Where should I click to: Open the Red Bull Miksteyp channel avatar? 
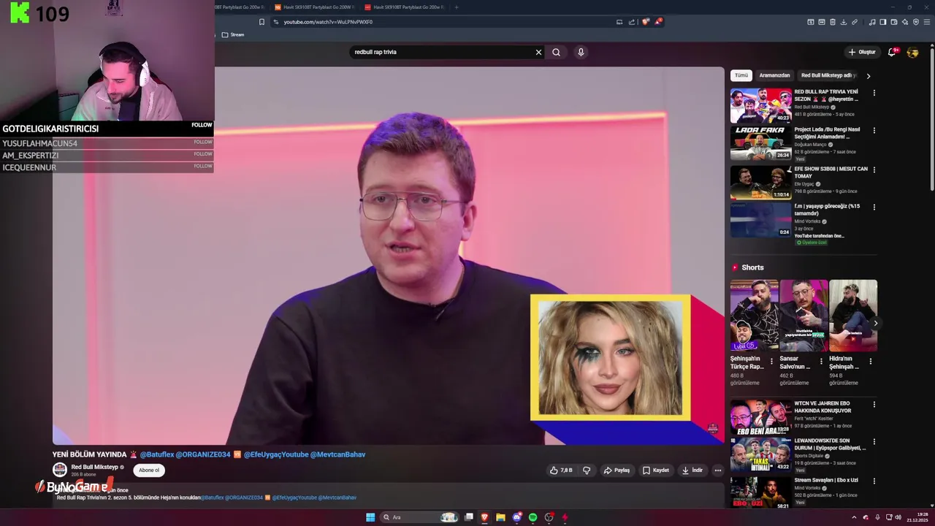tap(60, 470)
